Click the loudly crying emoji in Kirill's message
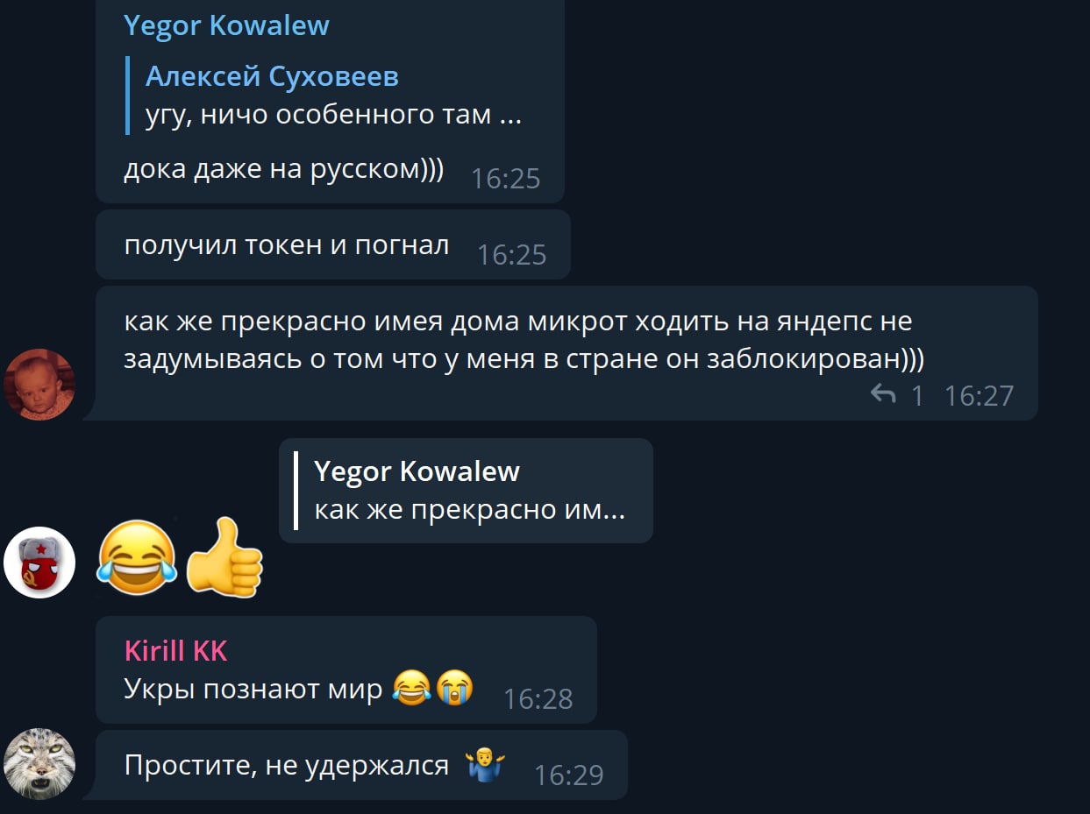1090x814 pixels. (454, 688)
